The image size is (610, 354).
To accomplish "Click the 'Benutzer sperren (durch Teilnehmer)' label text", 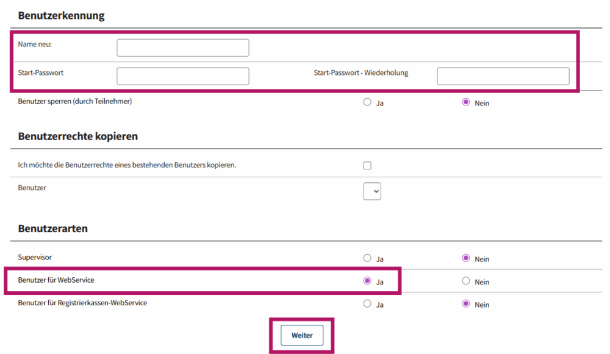I will [75, 101].
